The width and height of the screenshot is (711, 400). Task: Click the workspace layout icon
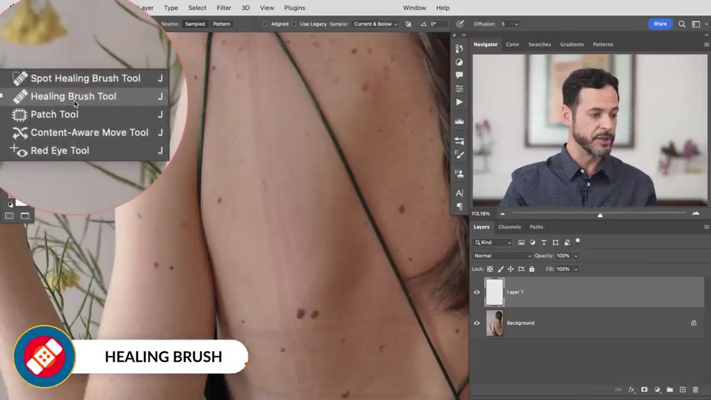[x=696, y=24]
